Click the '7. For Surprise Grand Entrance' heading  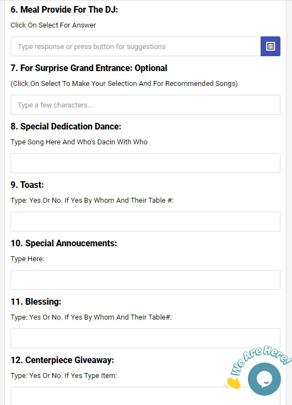coord(89,68)
